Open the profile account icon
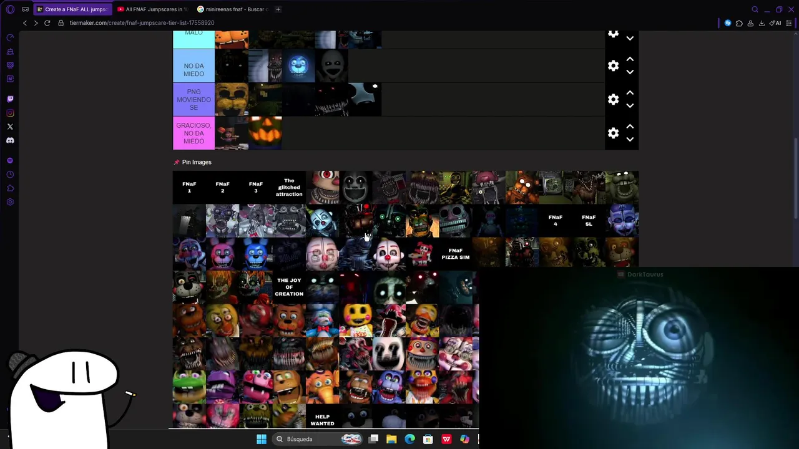 click(750, 23)
